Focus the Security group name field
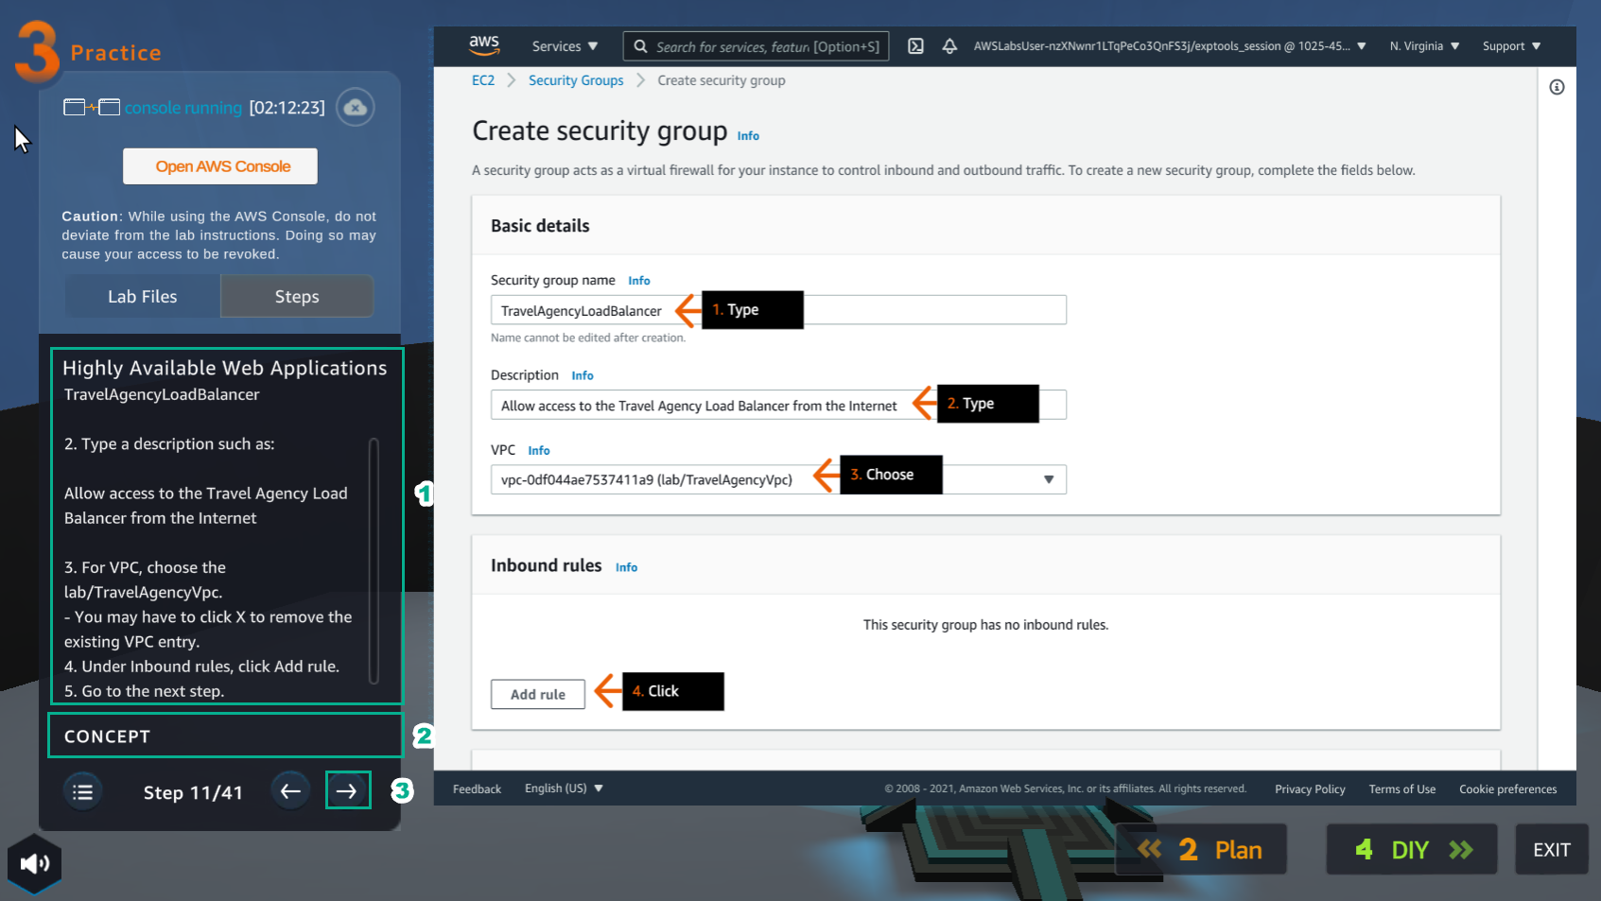This screenshot has height=901, width=1601. pos(778,310)
